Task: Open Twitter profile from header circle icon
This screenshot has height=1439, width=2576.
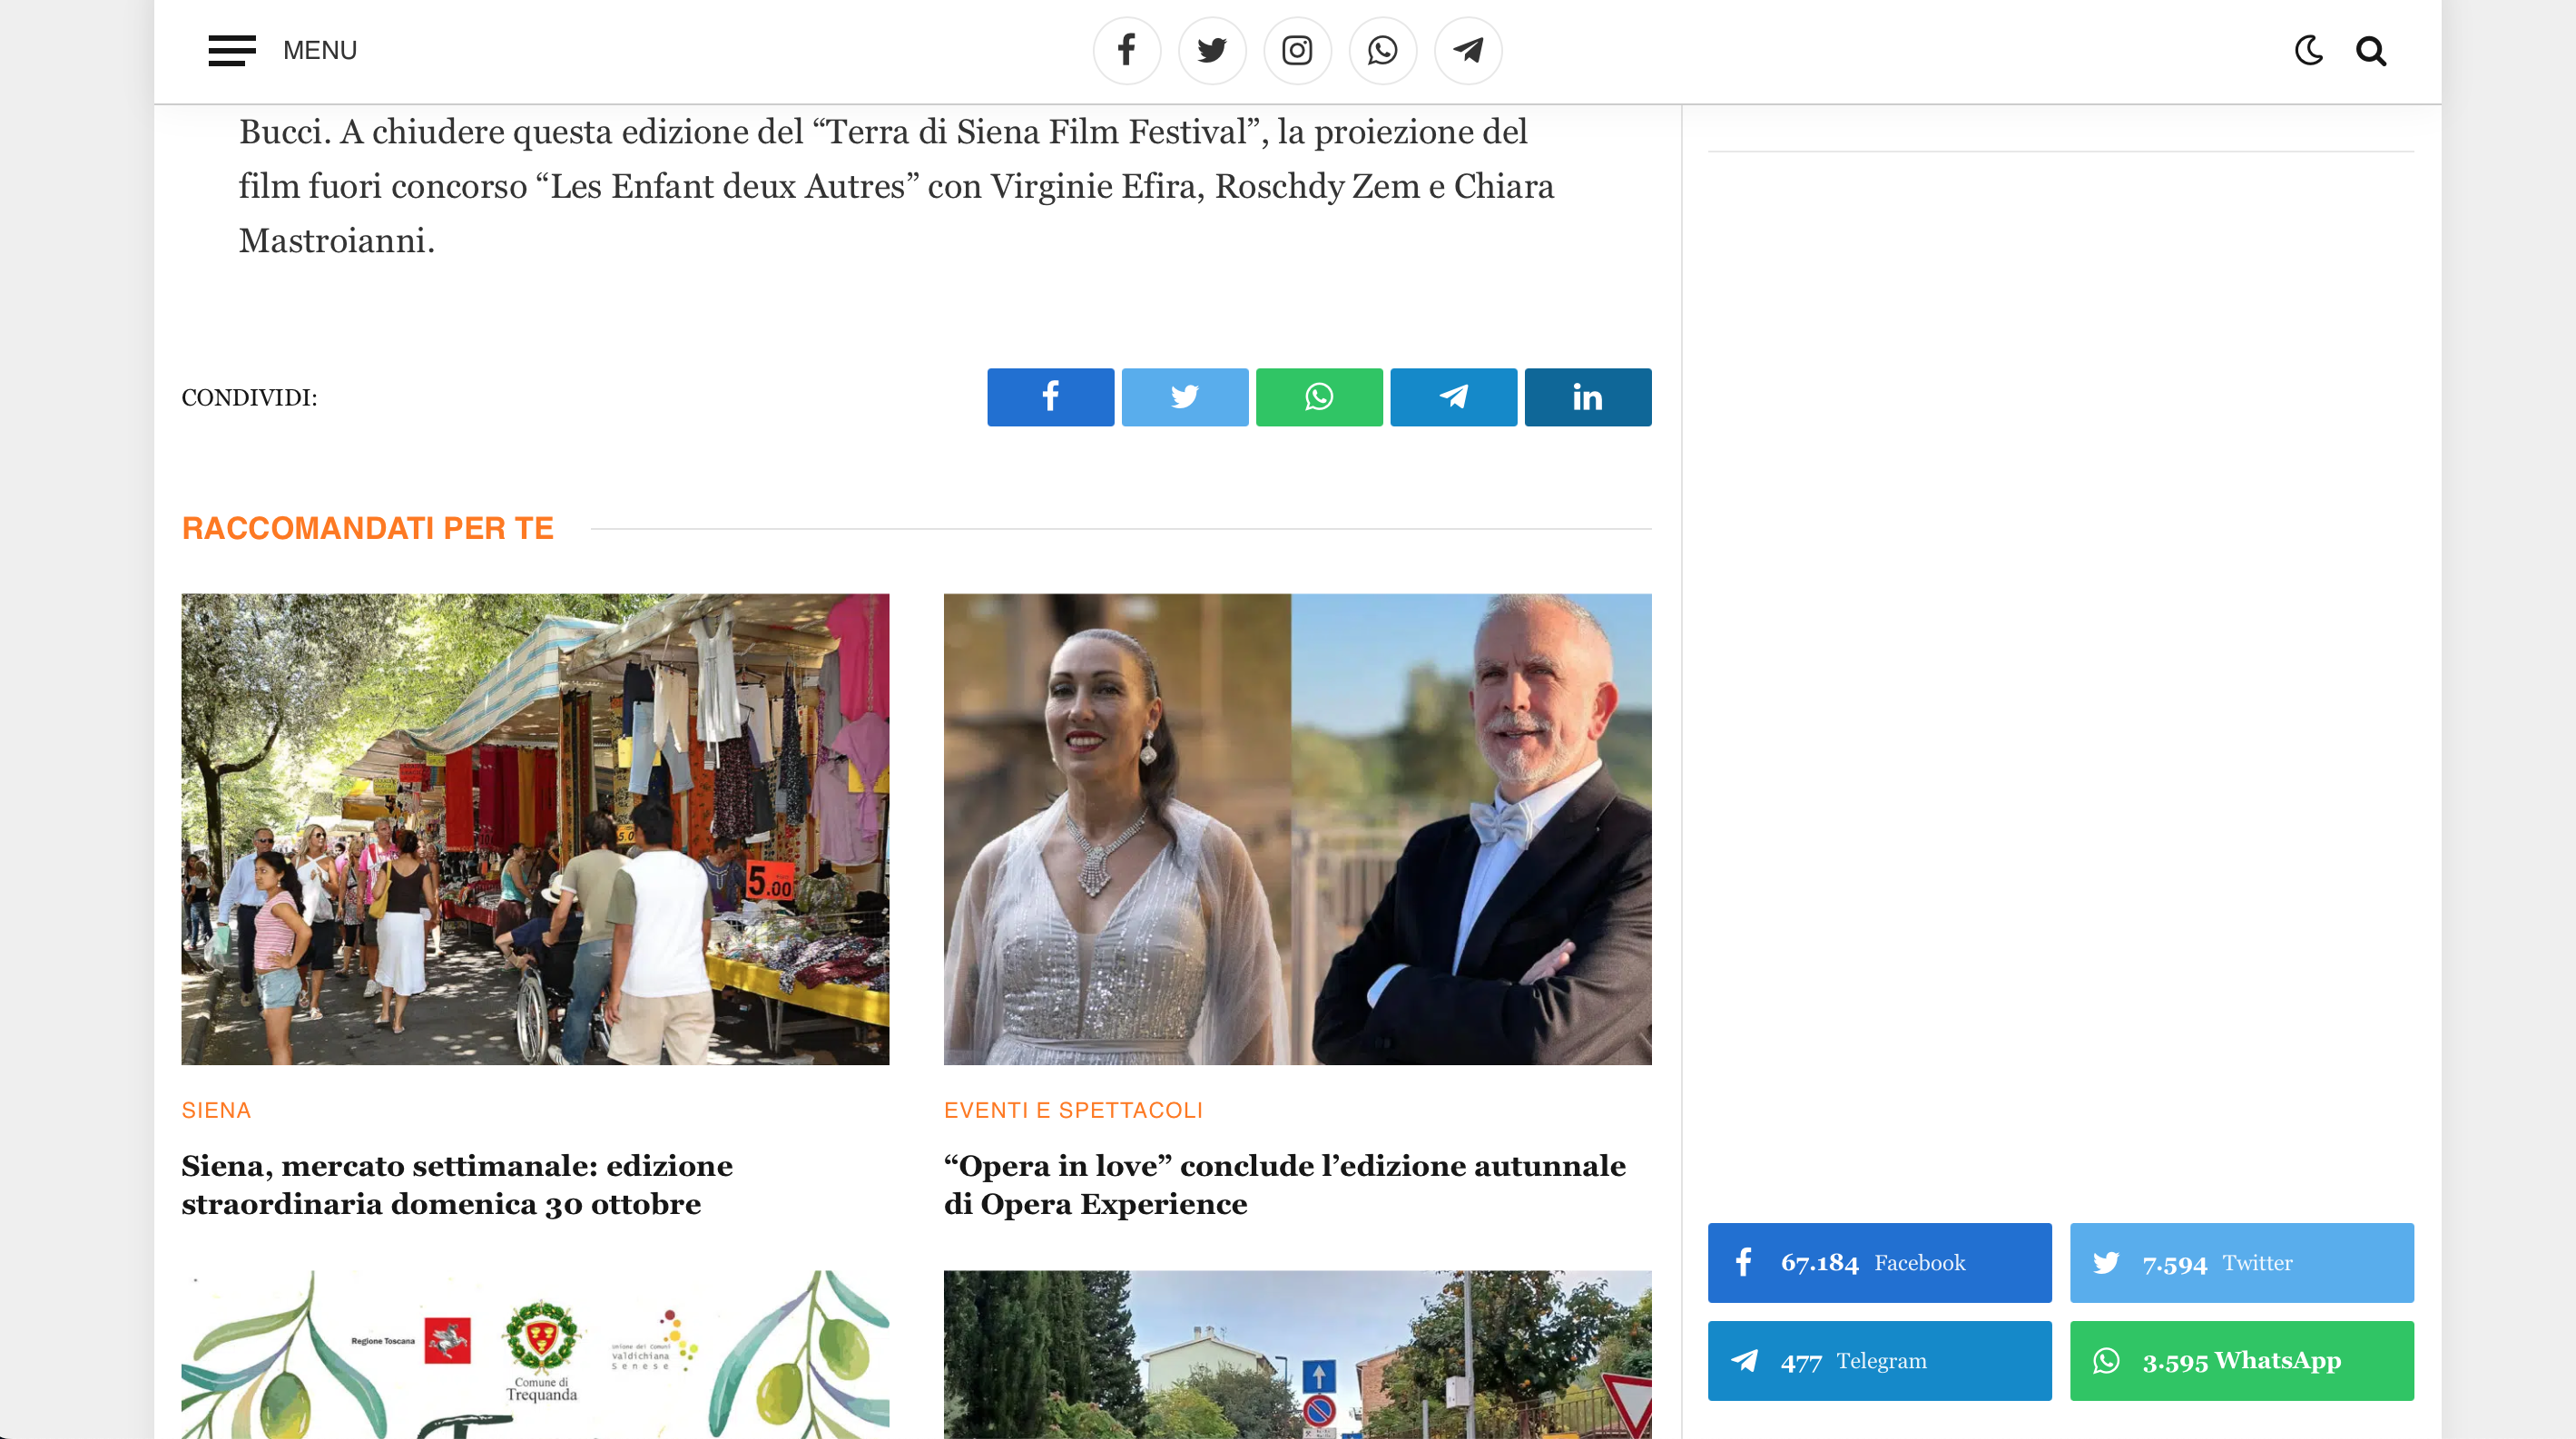Action: click(1212, 50)
